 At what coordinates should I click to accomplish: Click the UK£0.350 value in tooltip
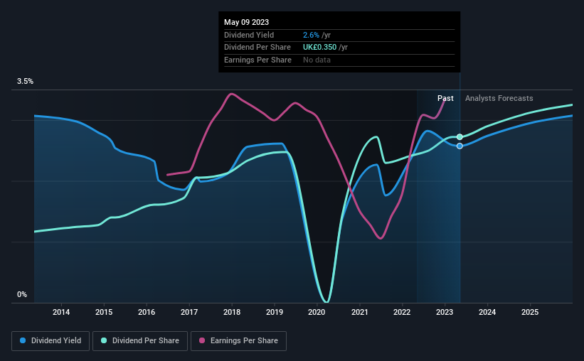coord(319,48)
